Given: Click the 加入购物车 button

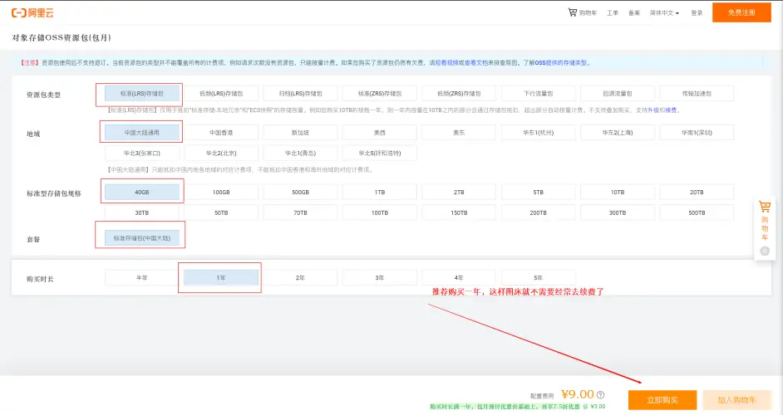Looking at the screenshot, I should point(736,400).
